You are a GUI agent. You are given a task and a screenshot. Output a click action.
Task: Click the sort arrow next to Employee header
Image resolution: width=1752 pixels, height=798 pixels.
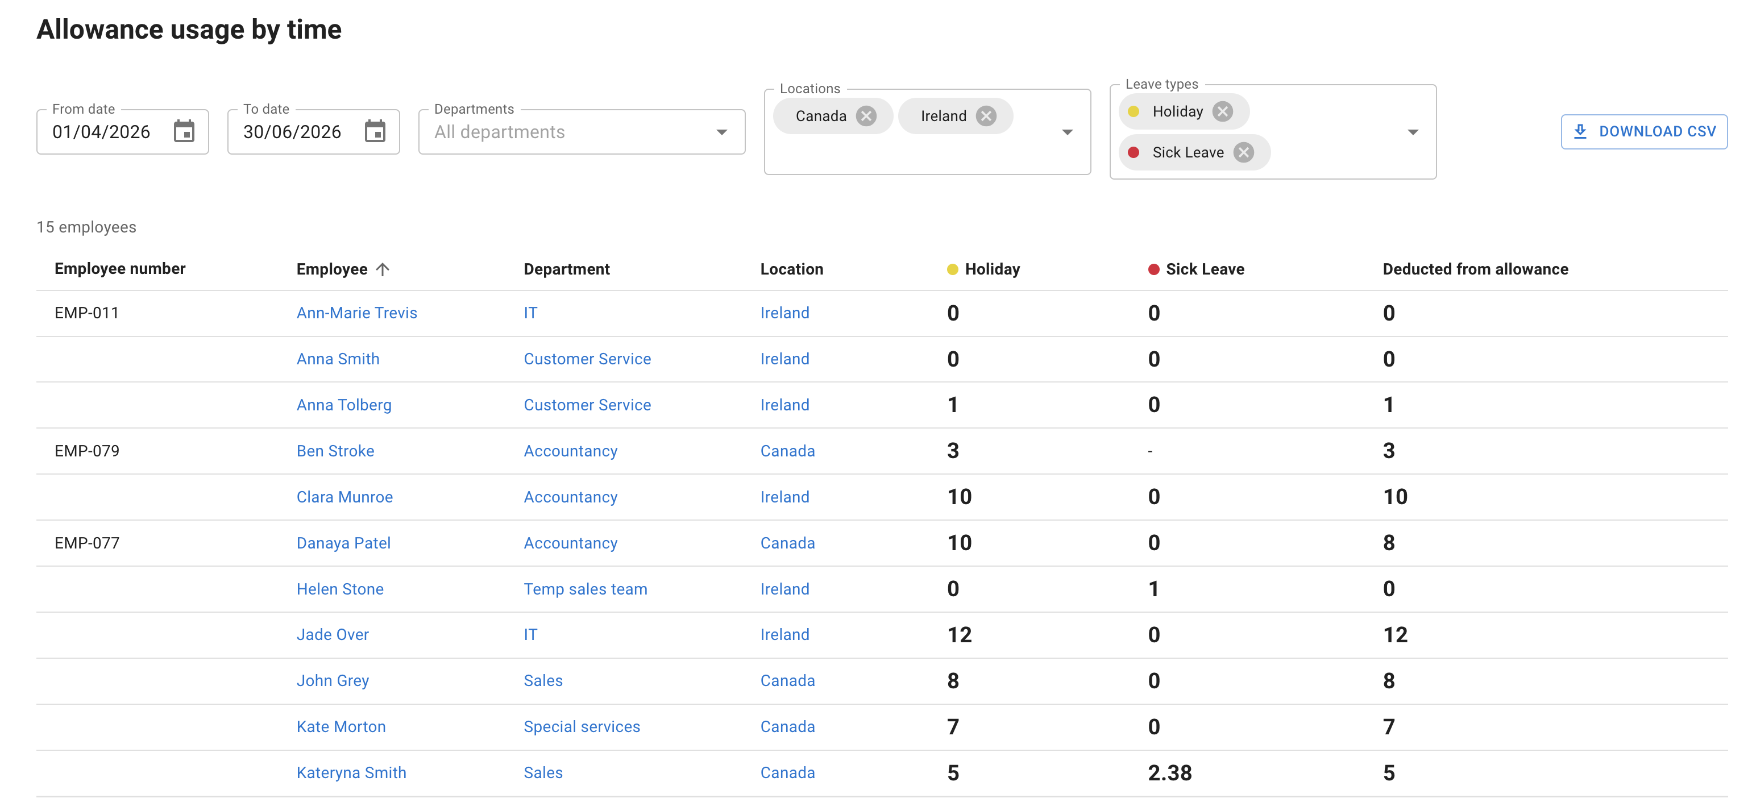(x=383, y=269)
